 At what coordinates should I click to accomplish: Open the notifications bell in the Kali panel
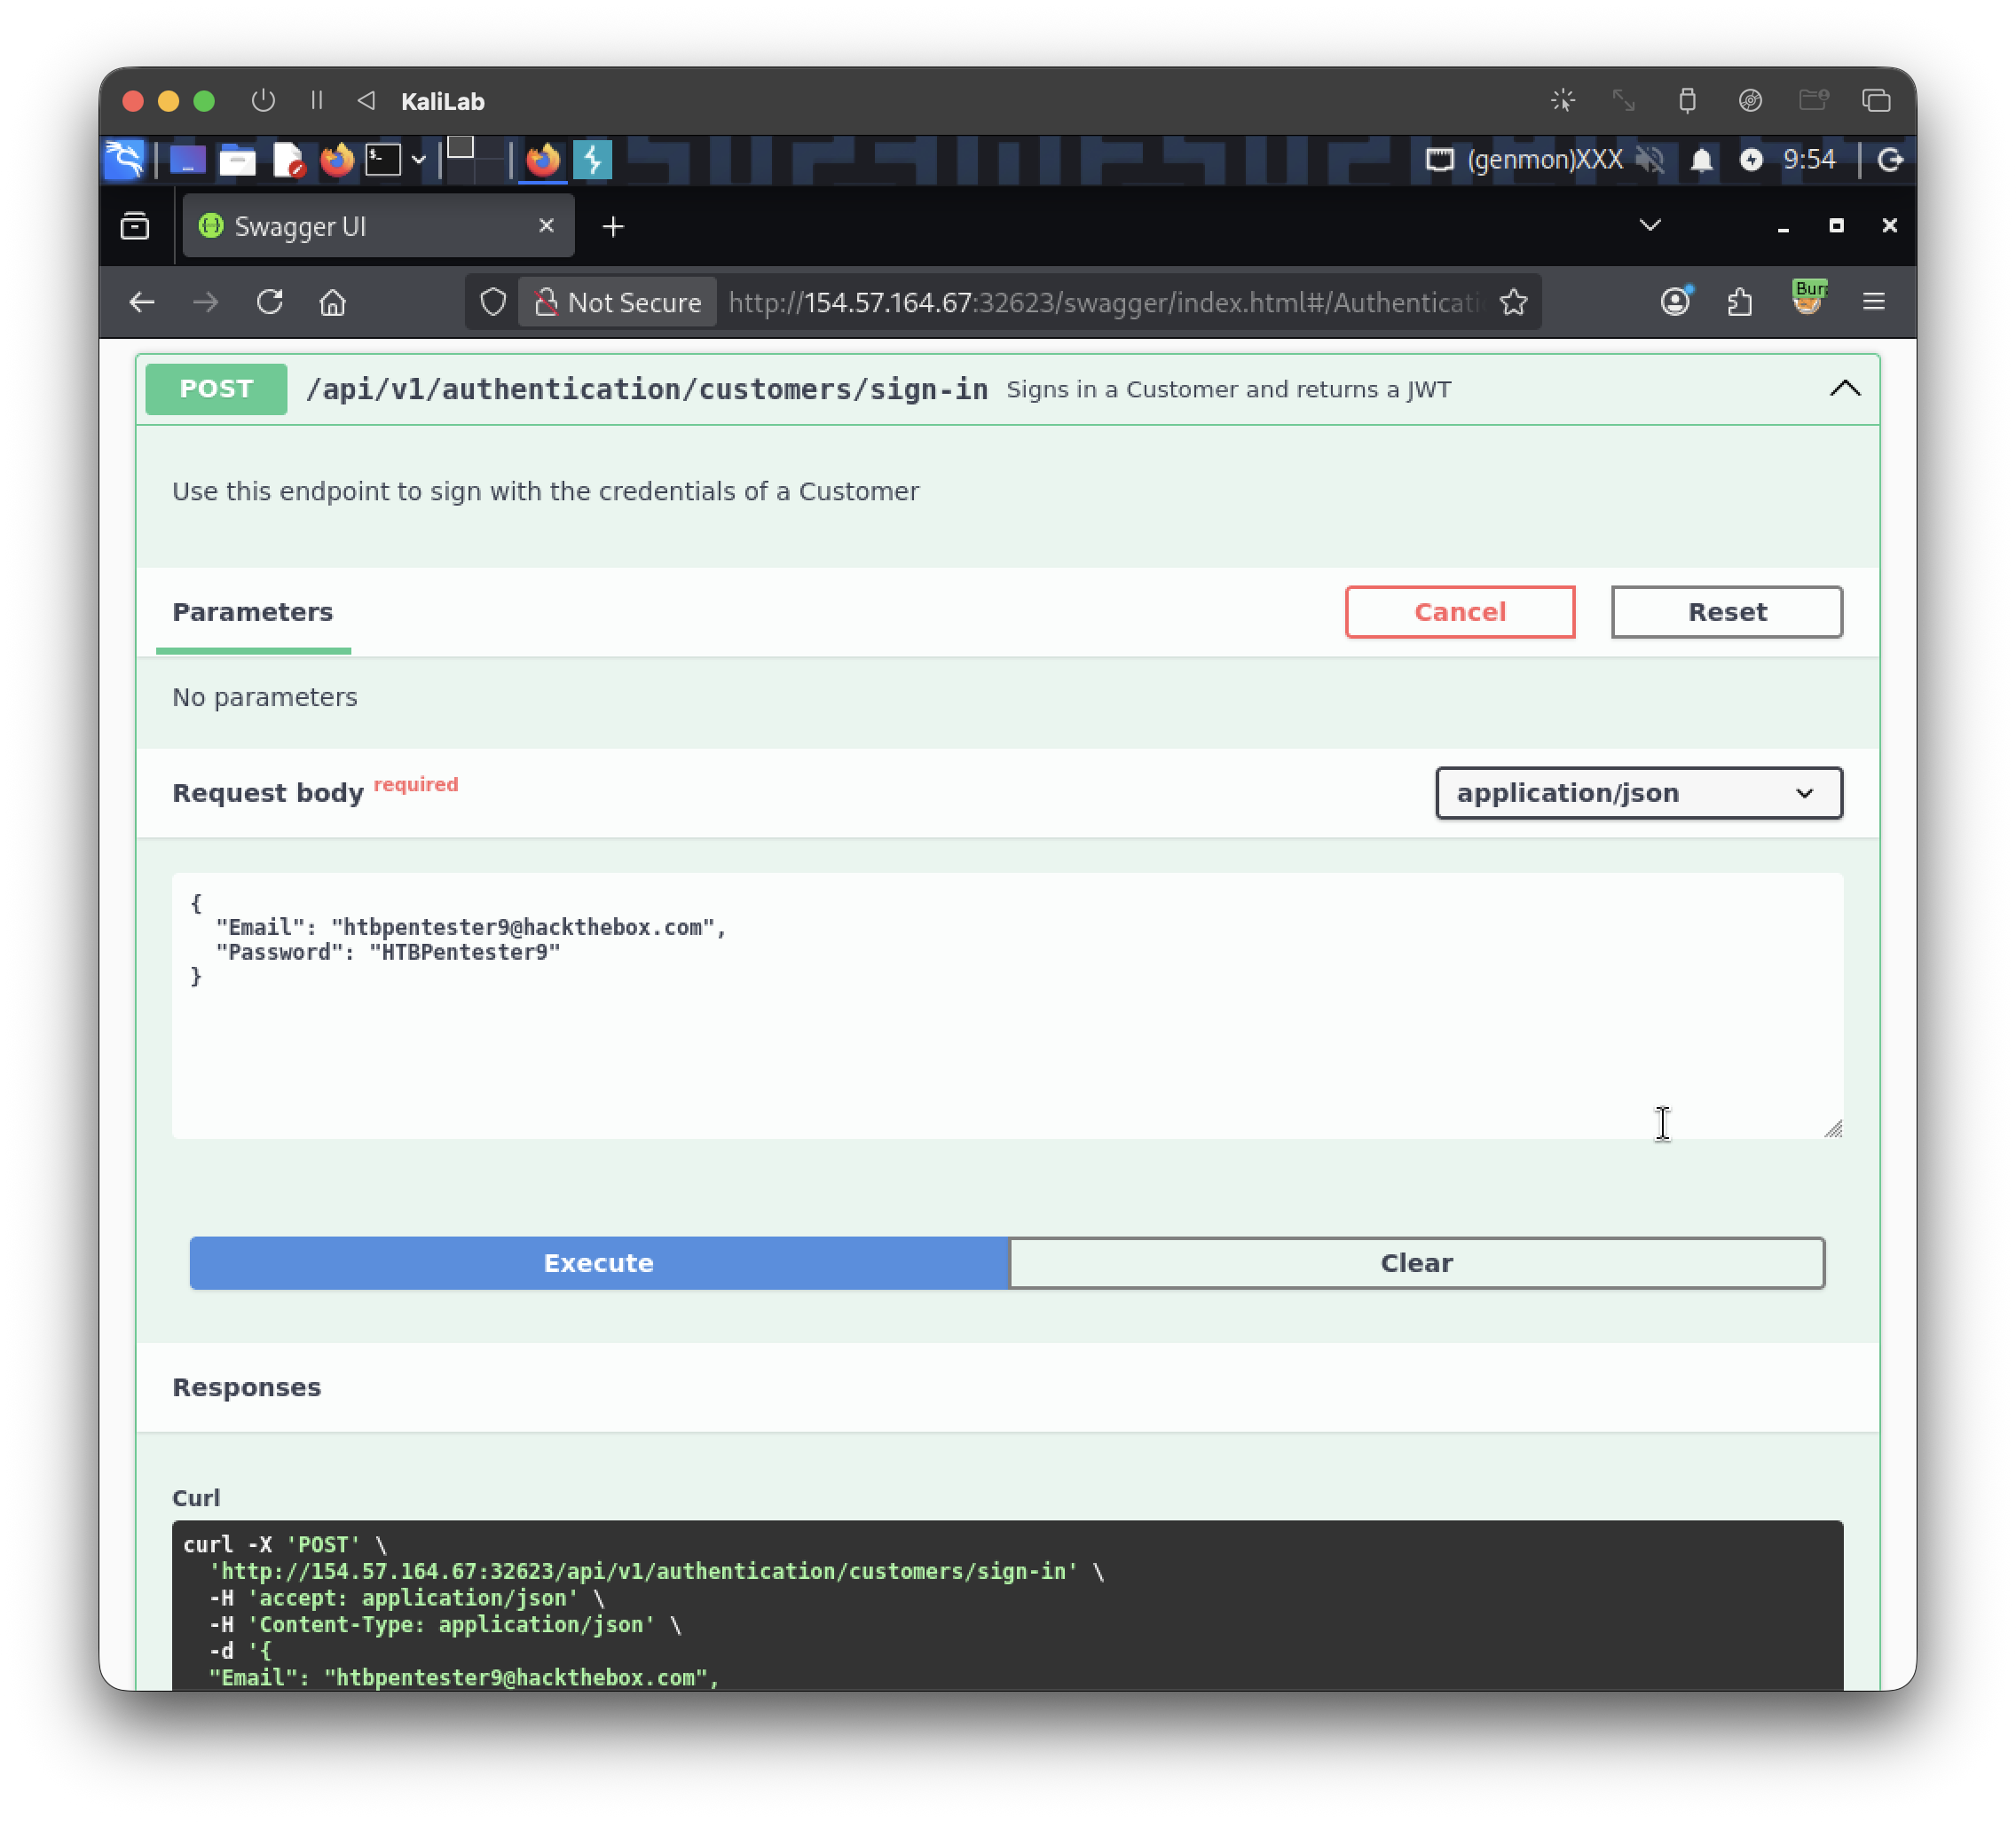click(x=1702, y=160)
